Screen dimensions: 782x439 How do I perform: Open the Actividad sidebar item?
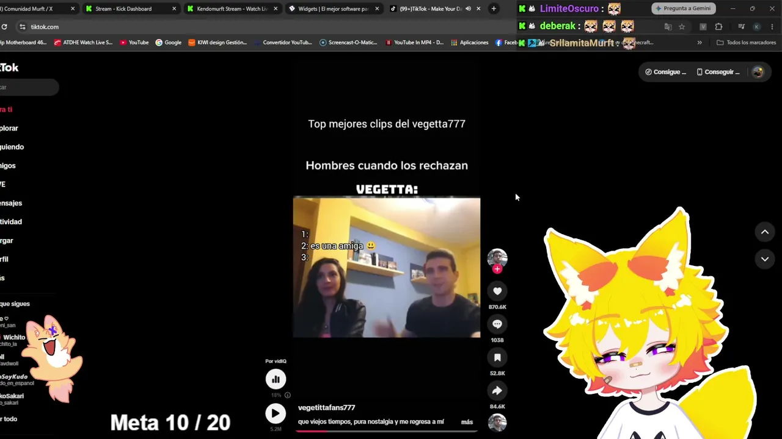click(x=11, y=222)
